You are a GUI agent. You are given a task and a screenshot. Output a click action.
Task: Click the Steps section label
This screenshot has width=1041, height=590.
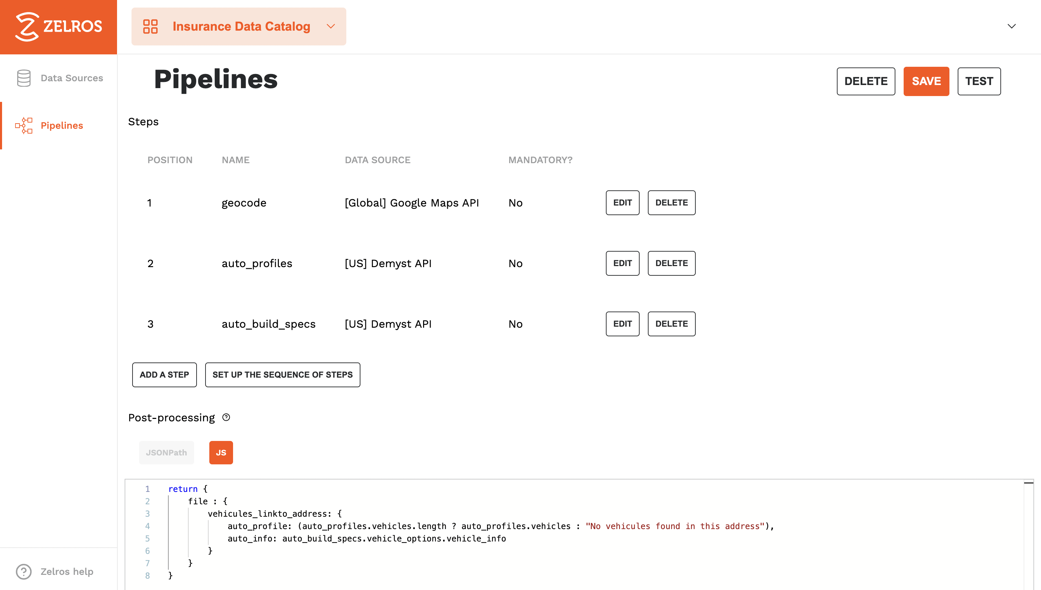coord(143,122)
